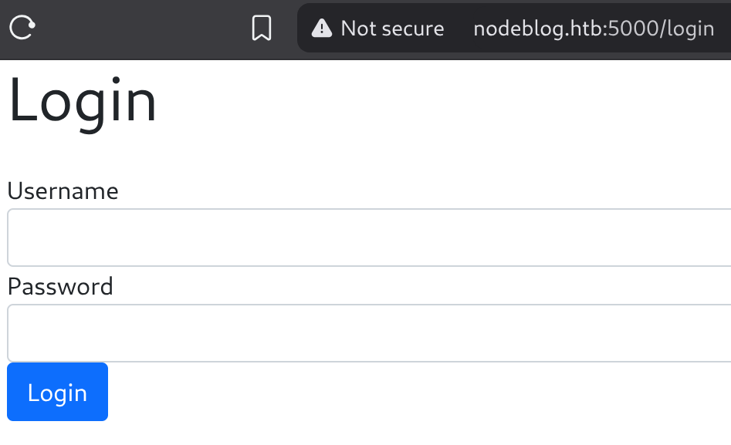The height and width of the screenshot is (445, 731).
Task: Focus the Password text field
Action: (369, 333)
